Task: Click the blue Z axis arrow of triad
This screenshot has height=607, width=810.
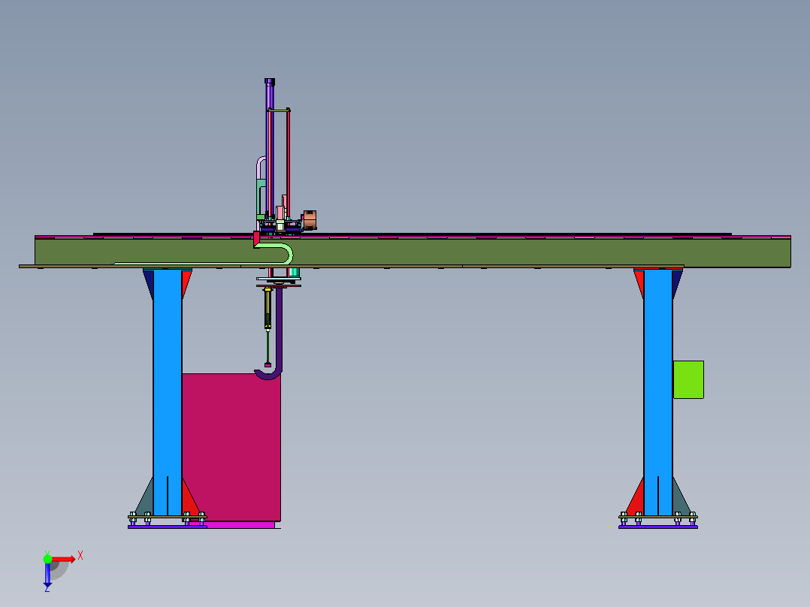Action: [47, 575]
